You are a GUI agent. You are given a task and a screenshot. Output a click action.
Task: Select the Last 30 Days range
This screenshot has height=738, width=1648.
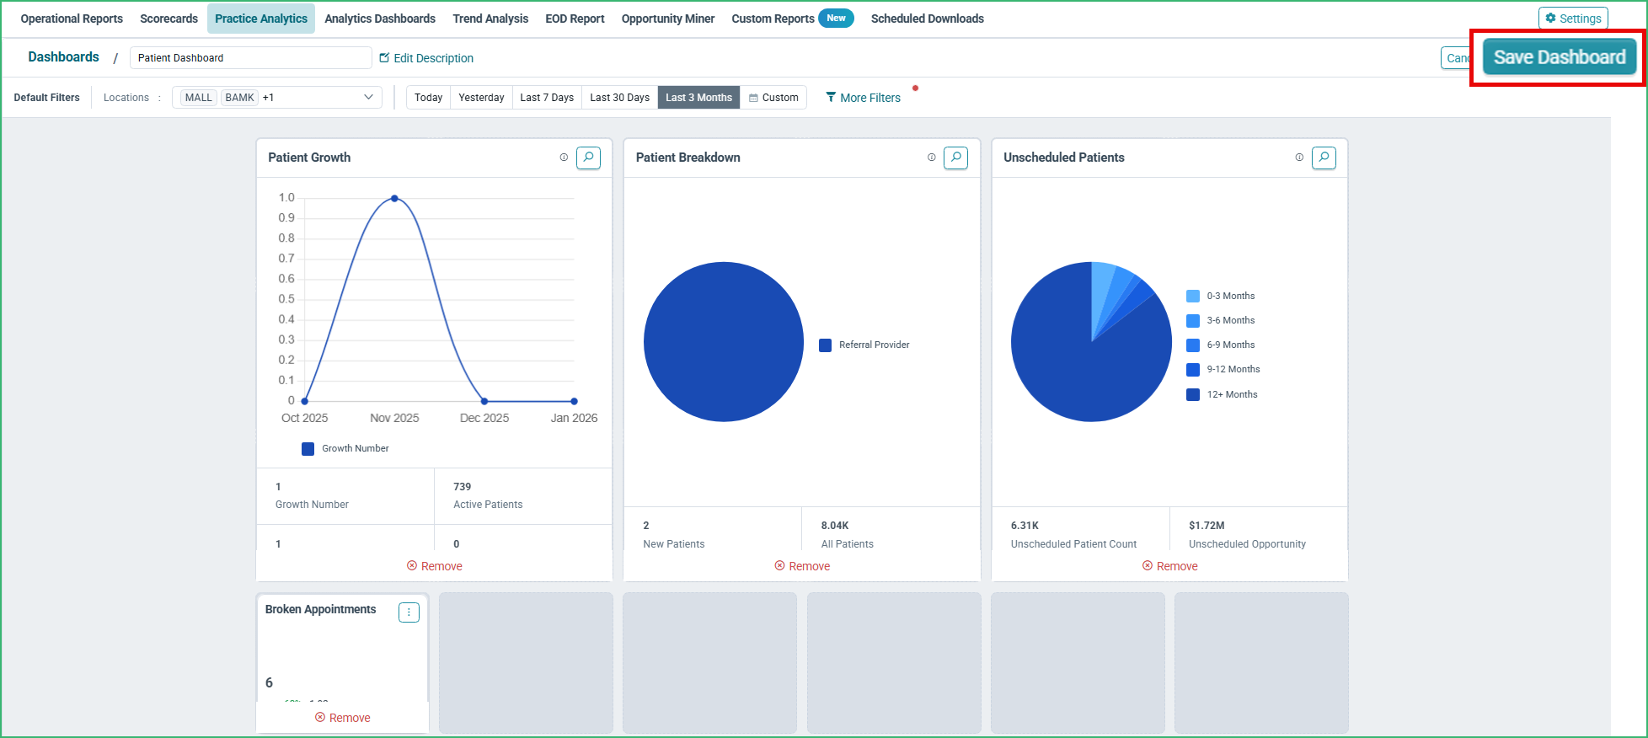pyautogui.click(x=619, y=98)
